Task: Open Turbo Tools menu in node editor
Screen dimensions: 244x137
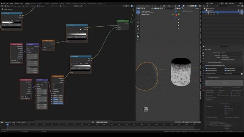Action: [x=33, y=6]
